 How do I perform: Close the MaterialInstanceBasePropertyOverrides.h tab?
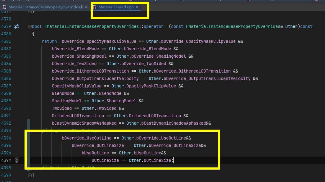(x=86, y=6)
